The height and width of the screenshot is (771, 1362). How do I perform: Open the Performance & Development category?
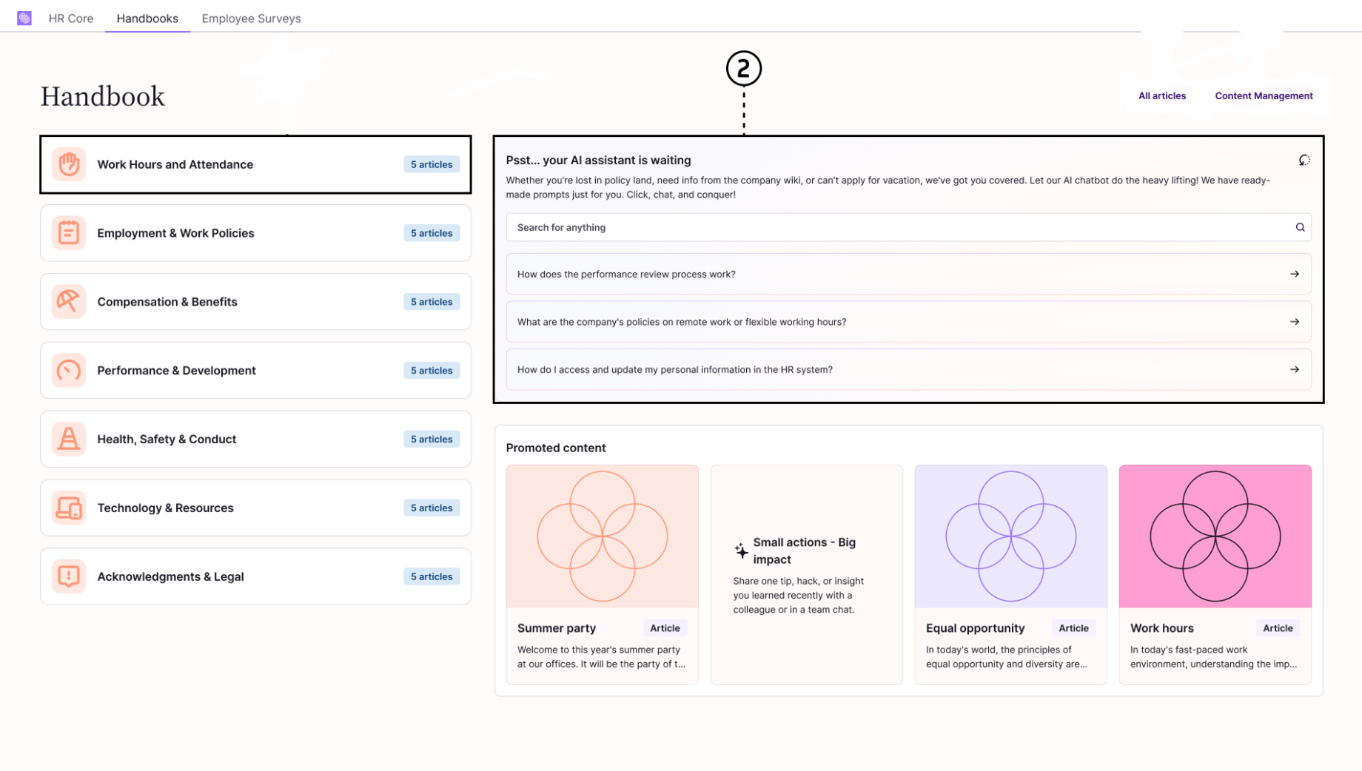coord(255,371)
